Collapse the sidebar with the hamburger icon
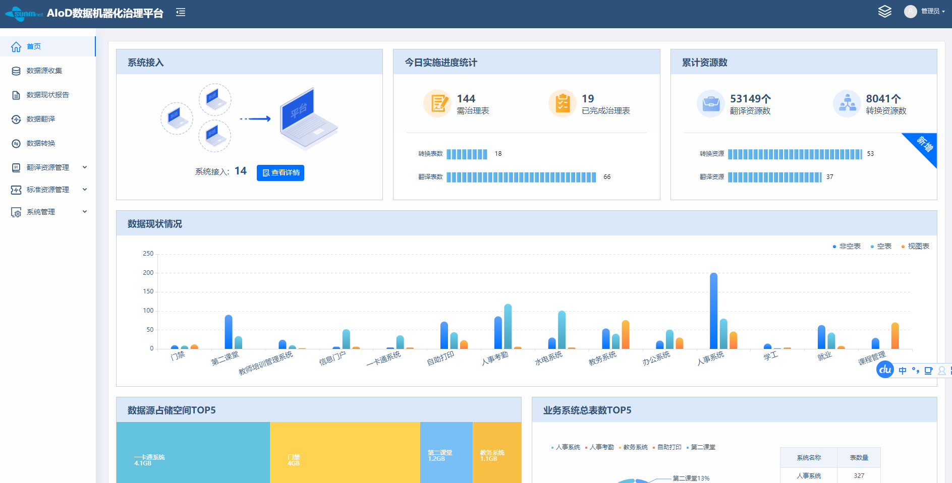 (181, 13)
